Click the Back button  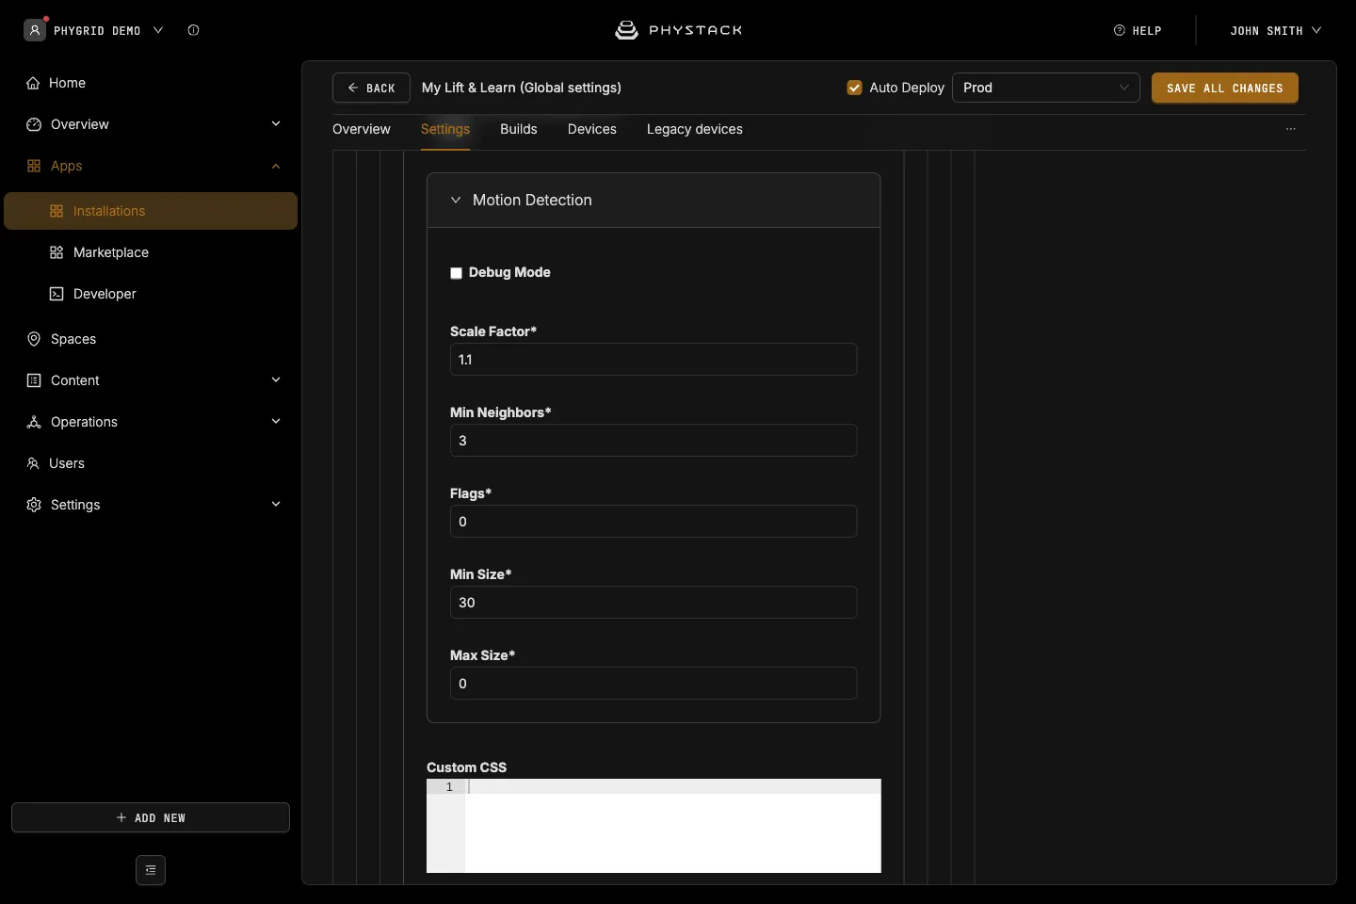tap(371, 88)
